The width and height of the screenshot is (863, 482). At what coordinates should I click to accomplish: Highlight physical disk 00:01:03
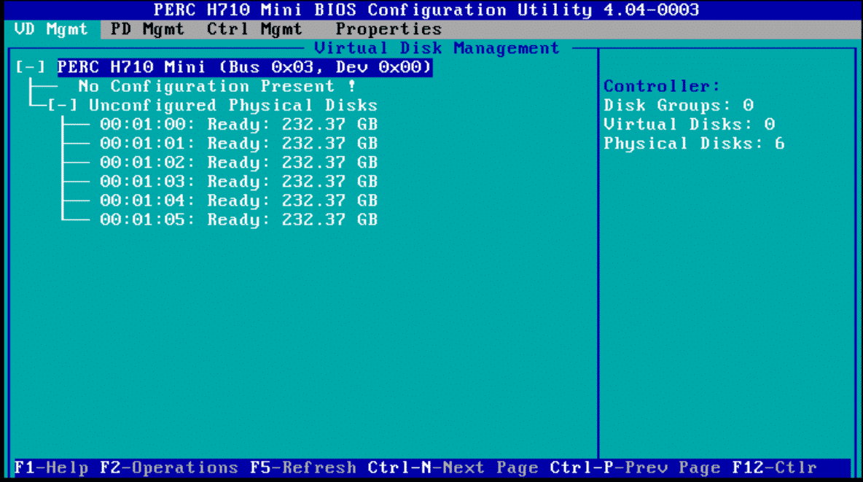point(238,182)
